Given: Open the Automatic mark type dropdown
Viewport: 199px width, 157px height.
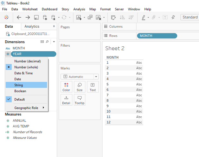Looking at the screenshot, I should (79, 77).
